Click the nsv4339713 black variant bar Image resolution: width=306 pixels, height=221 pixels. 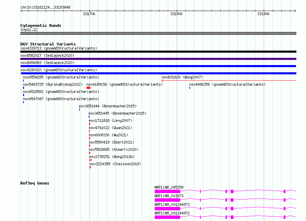158,52
